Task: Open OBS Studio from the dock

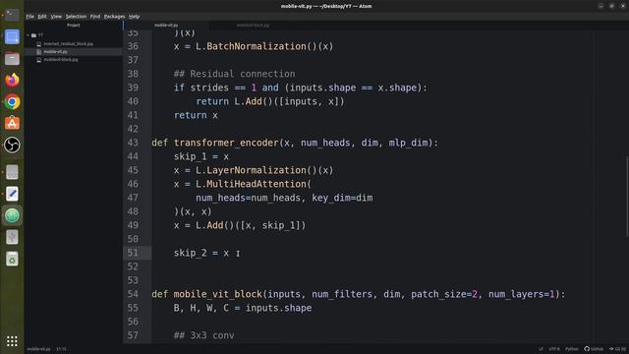Action: [12, 145]
